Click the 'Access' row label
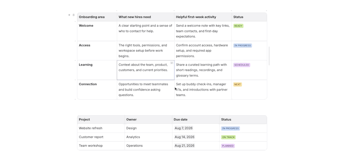Screen dimensions: 346x164 84,45
